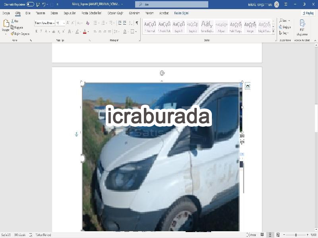Open the layout options icon beside picture

pyautogui.click(x=248, y=86)
